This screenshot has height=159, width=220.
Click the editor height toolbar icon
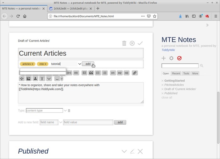click(42, 79)
